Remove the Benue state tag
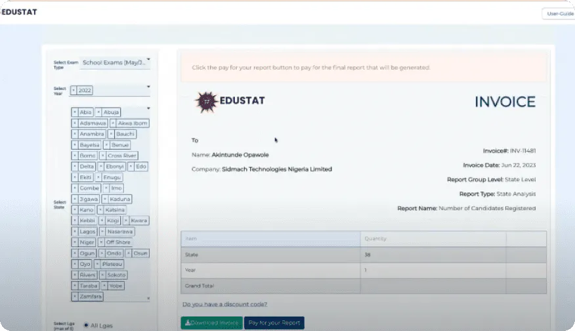This screenshot has width=575, height=331. click(106, 145)
